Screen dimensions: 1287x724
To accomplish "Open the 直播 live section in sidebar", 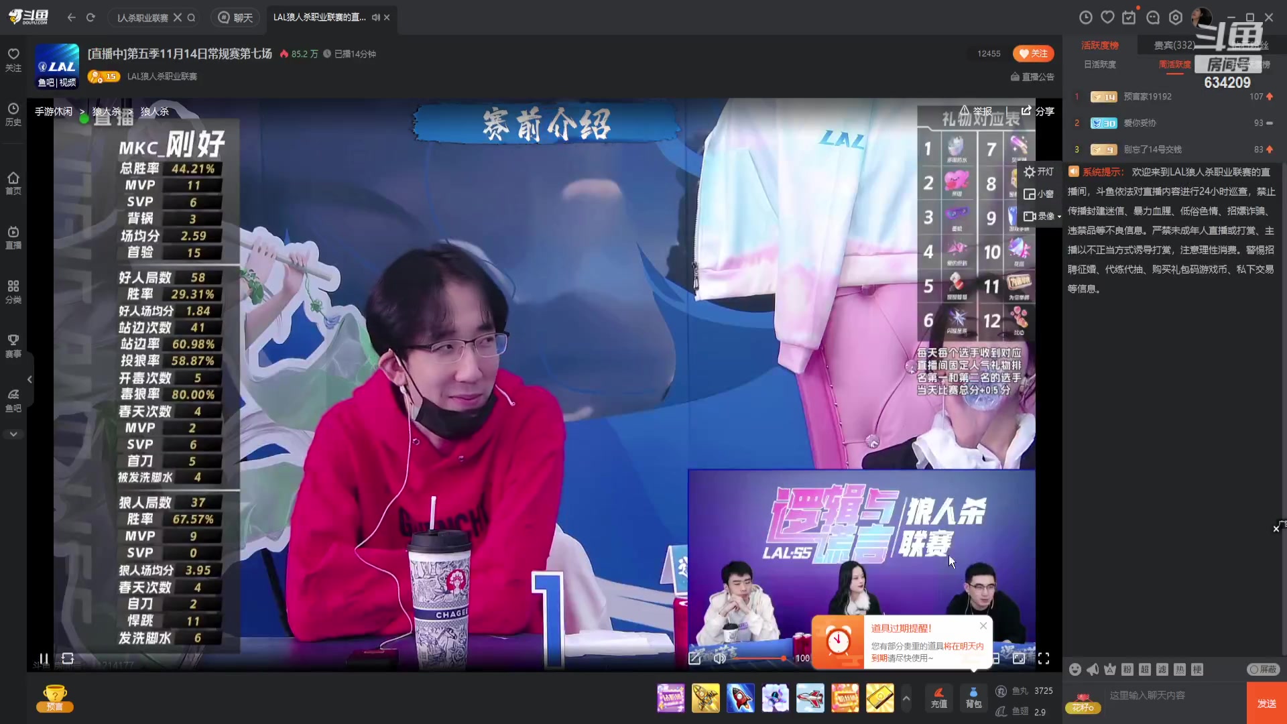I will tap(13, 237).
